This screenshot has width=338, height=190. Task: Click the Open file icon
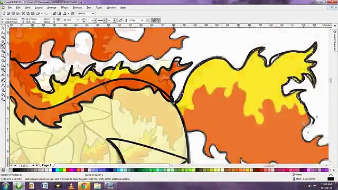(x=8, y=13)
